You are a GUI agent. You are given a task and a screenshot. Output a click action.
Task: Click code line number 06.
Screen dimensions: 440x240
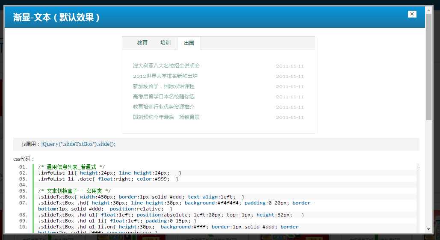[23, 197]
